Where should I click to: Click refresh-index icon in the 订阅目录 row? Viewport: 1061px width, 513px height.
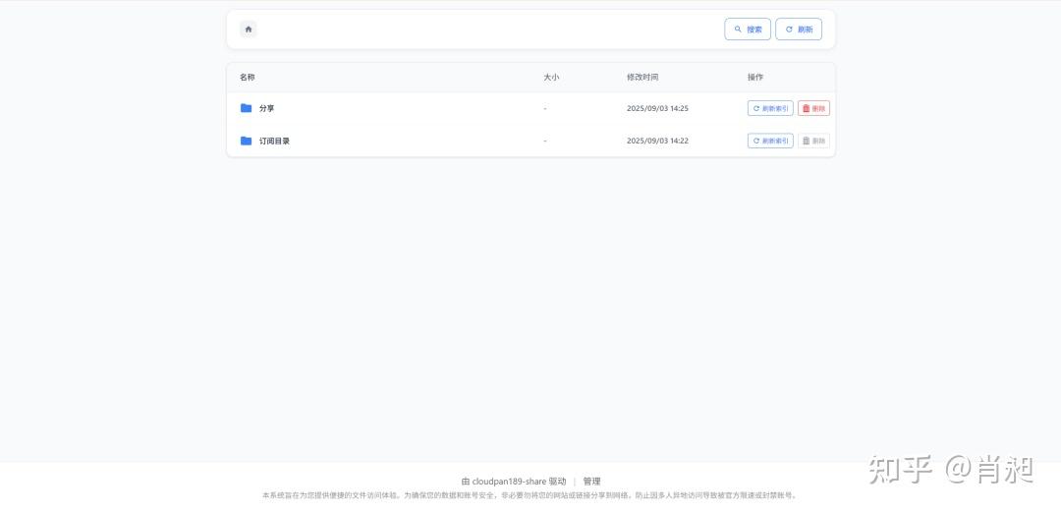pyautogui.click(x=756, y=141)
